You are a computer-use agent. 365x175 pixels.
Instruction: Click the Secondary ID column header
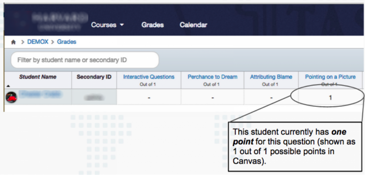[x=94, y=77]
